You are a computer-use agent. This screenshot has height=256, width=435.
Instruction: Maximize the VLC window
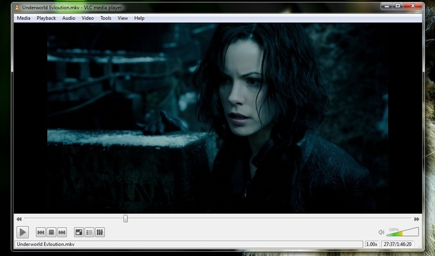point(398,6)
